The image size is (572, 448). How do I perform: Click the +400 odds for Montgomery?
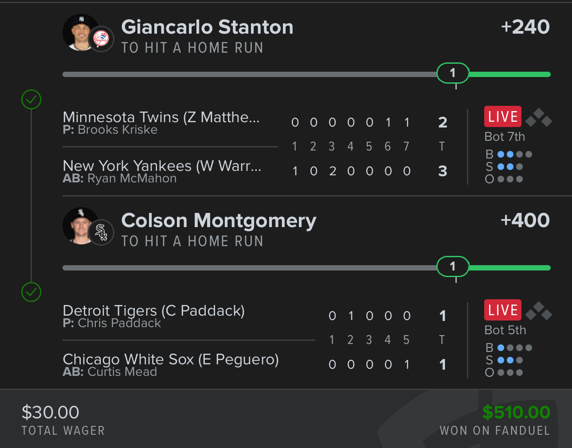[525, 220]
